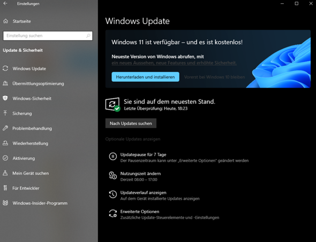The image size is (316, 242).
Task: Click the Mein Gerät suchen locator icon
Action: click(x=5, y=173)
